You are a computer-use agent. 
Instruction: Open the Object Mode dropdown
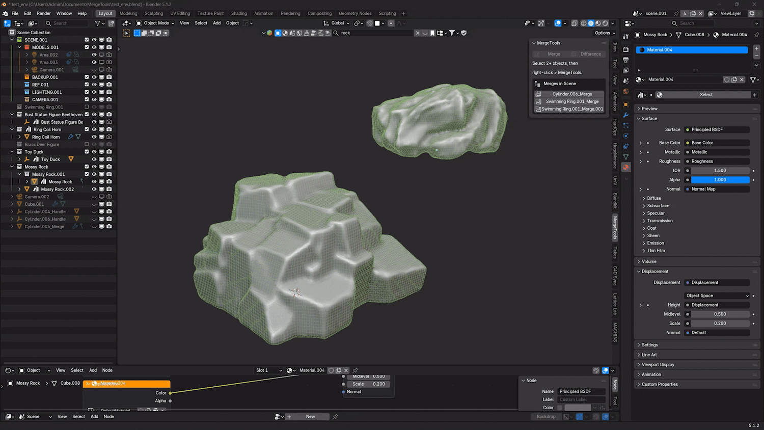[155, 23]
